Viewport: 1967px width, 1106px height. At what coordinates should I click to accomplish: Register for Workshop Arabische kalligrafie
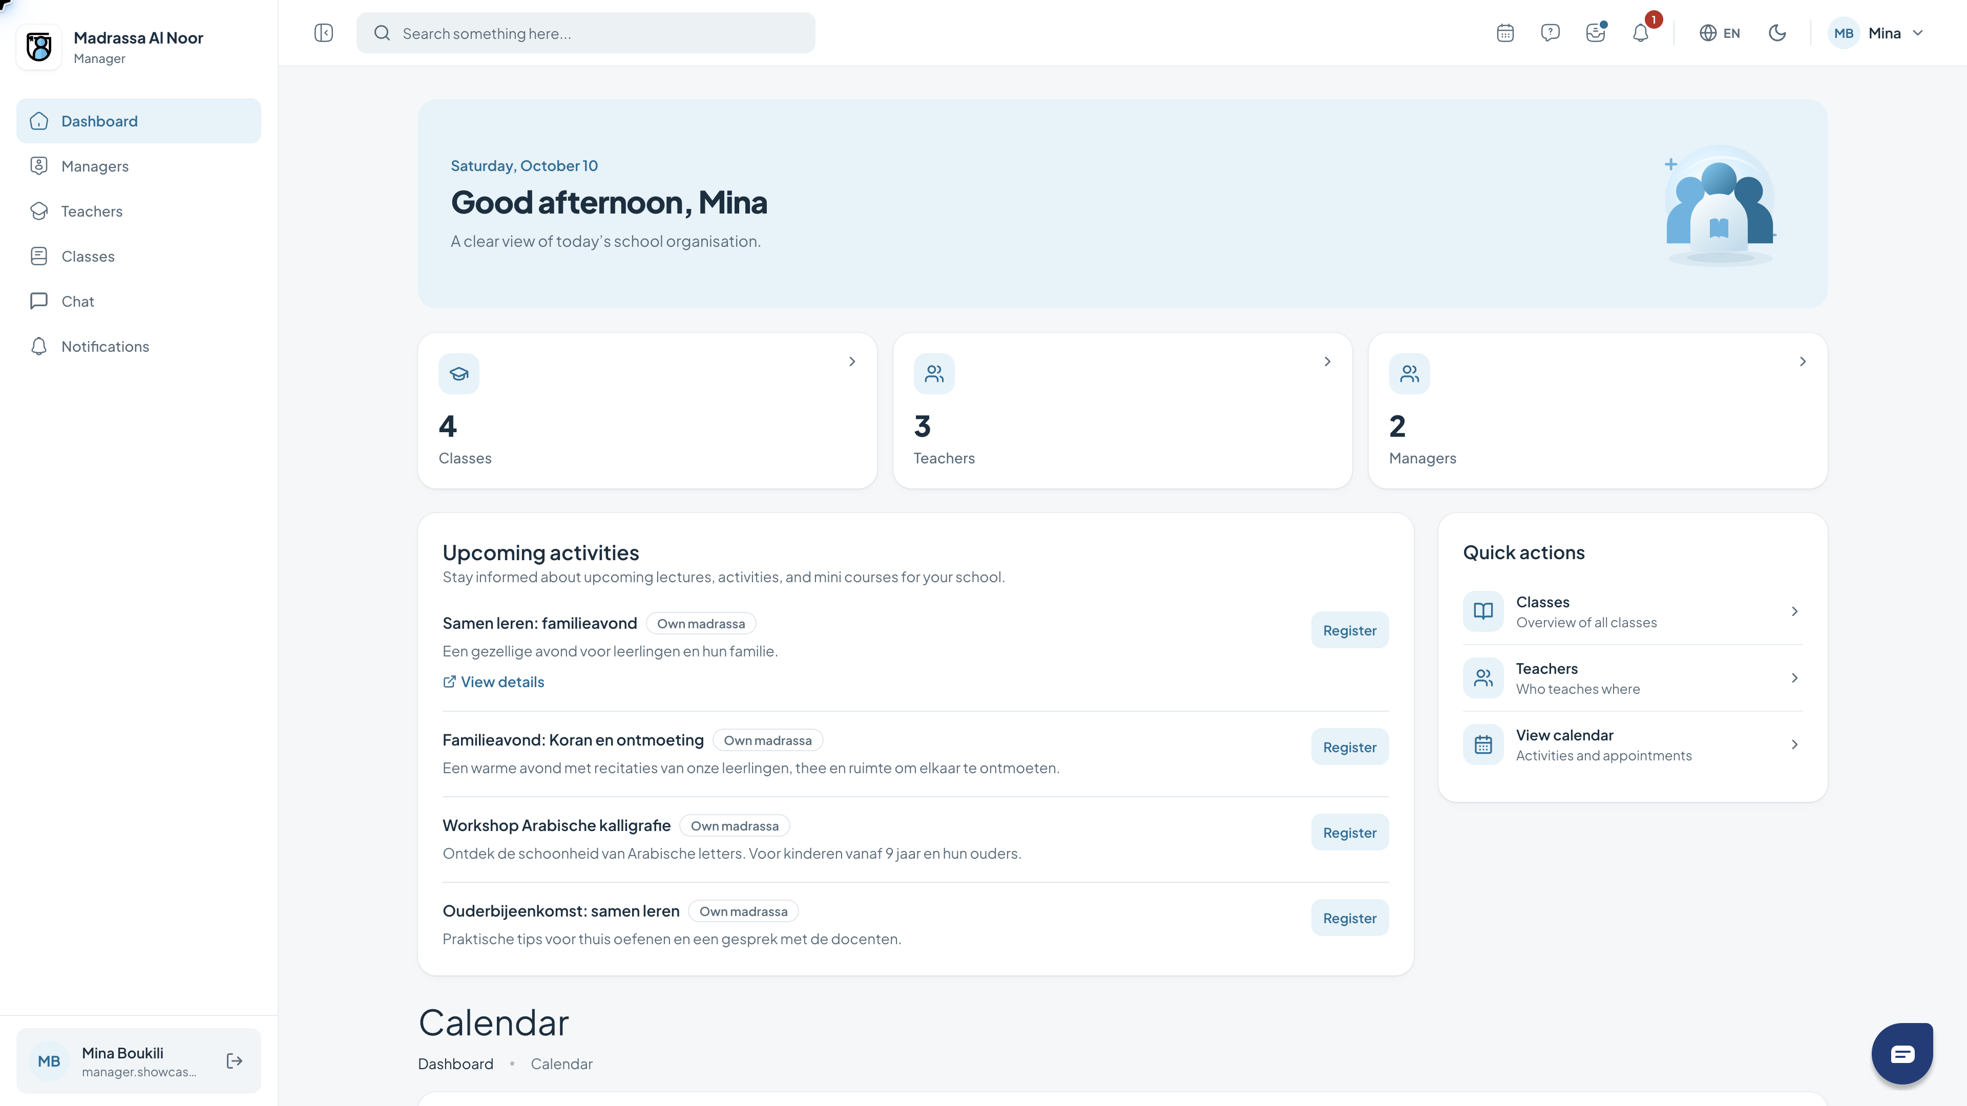pyautogui.click(x=1349, y=833)
